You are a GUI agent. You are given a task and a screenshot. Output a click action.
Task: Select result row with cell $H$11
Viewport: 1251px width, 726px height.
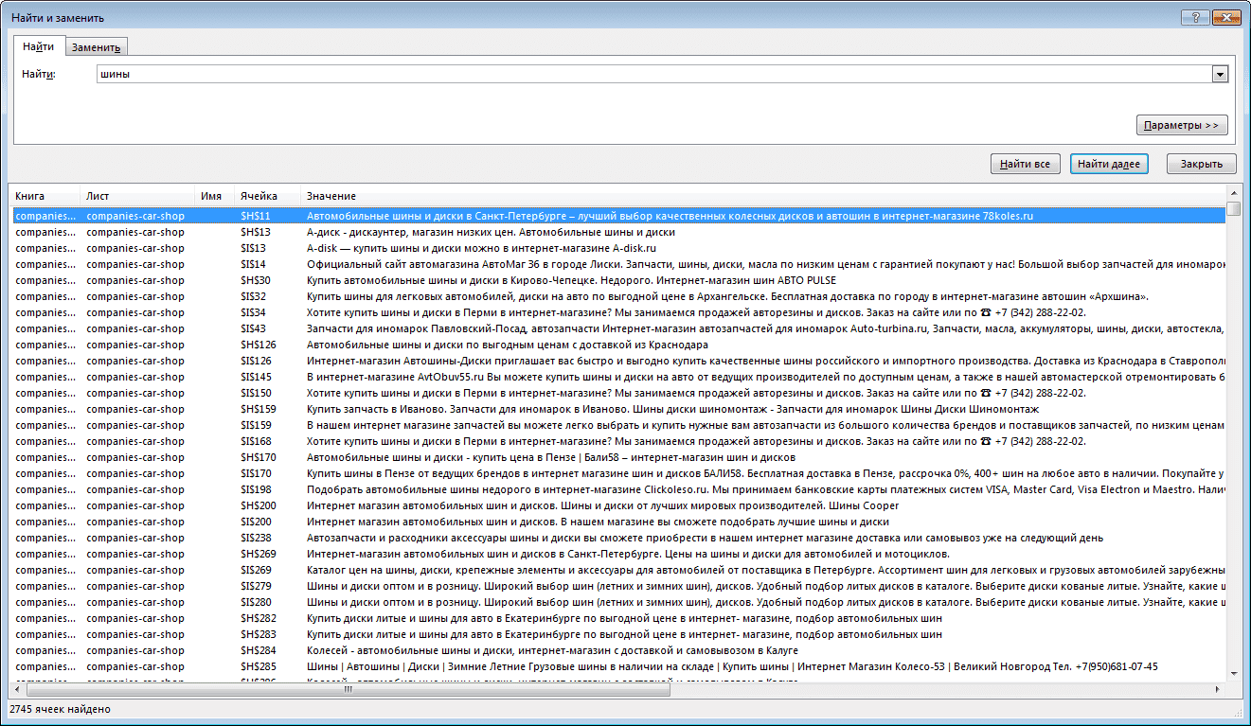tap(618, 216)
